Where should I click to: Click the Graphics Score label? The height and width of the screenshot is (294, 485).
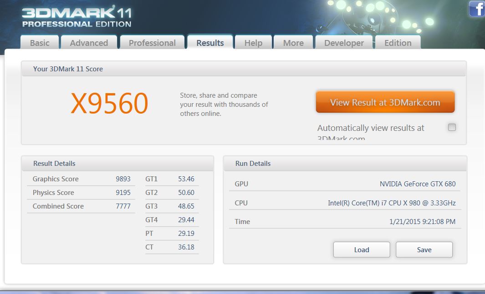(56, 179)
